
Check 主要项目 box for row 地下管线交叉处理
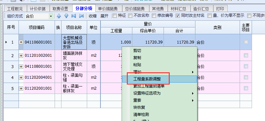click(246, 66)
